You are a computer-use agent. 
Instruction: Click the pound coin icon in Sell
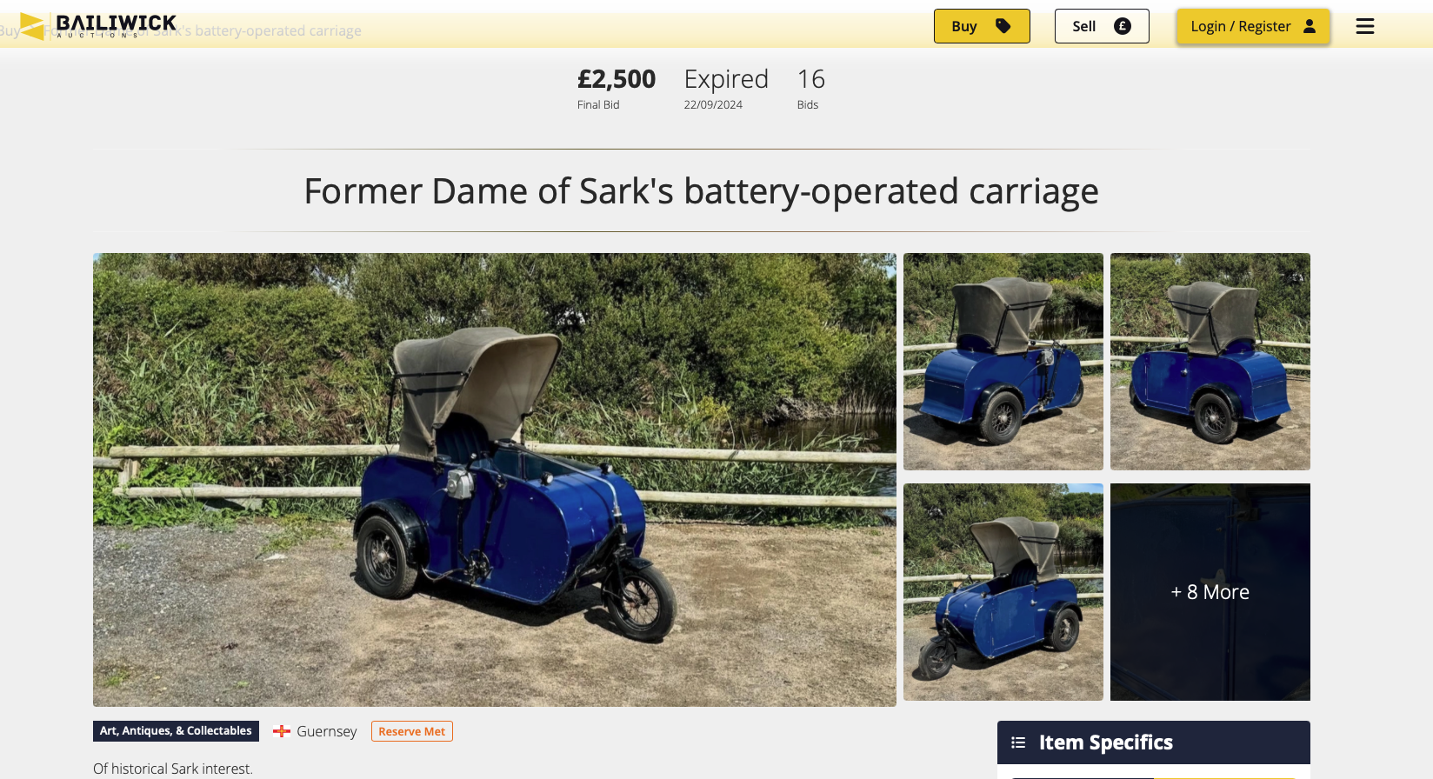(x=1123, y=26)
